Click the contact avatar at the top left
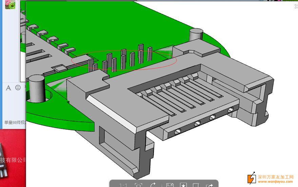Viewport: 298px width, 187px height. [10, 4]
